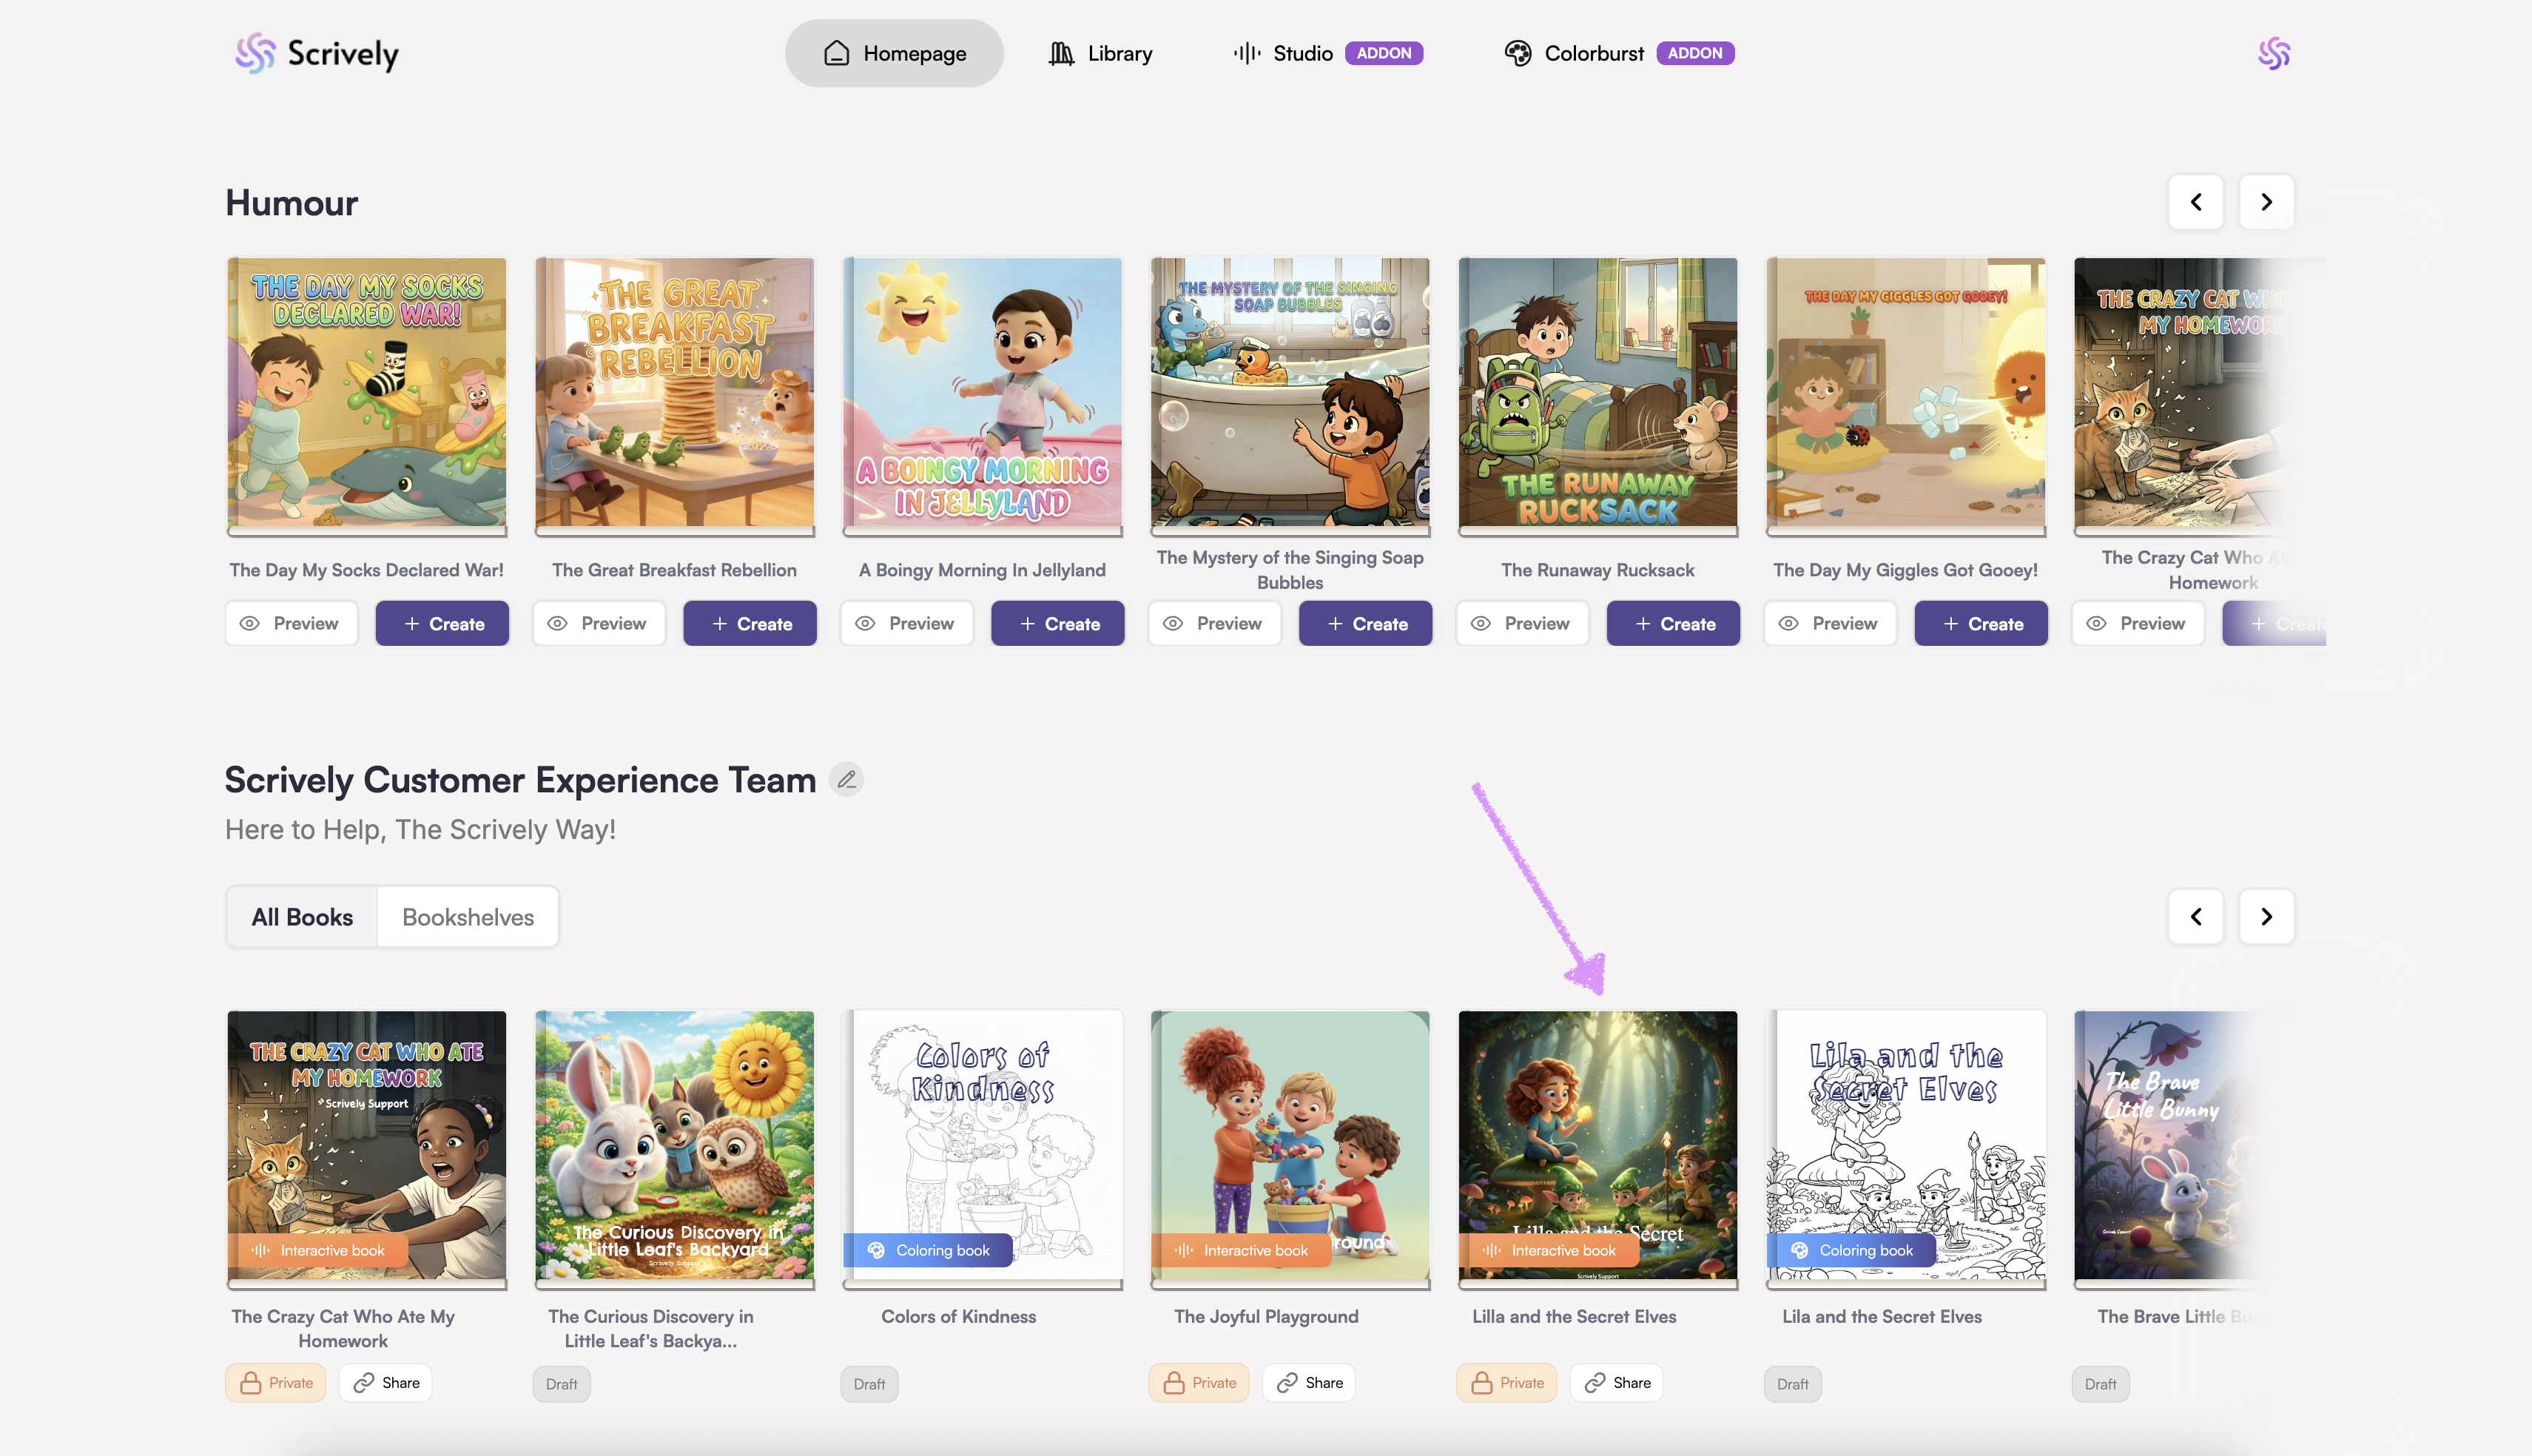Create from The Great Breakfast Rebellion
2532x1456 pixels.
click(x=750, y=624)
